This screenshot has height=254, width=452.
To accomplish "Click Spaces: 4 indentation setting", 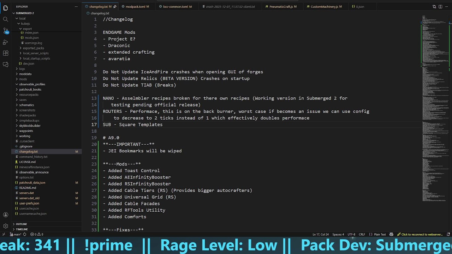I will (338, 234).
